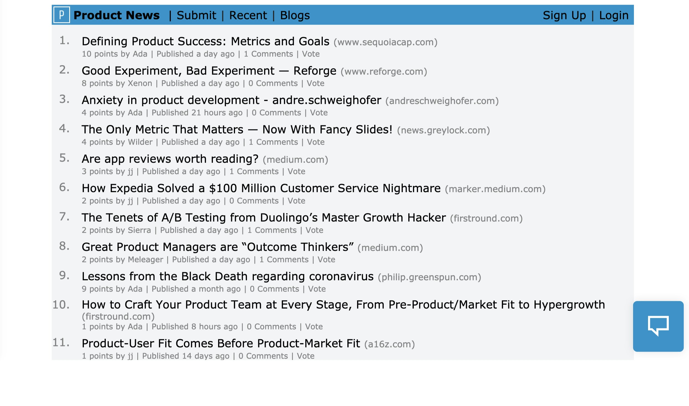The height and width of the screenshot is (406, 689).
Task: Click the Sign Up link
Action: click(x=564, y=15)
